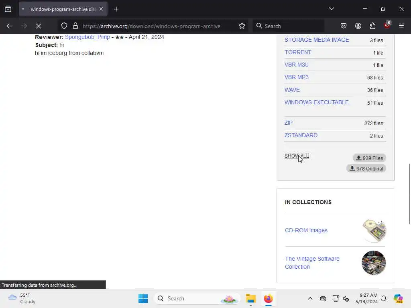Show hidden system tray icons

(310, 298)
